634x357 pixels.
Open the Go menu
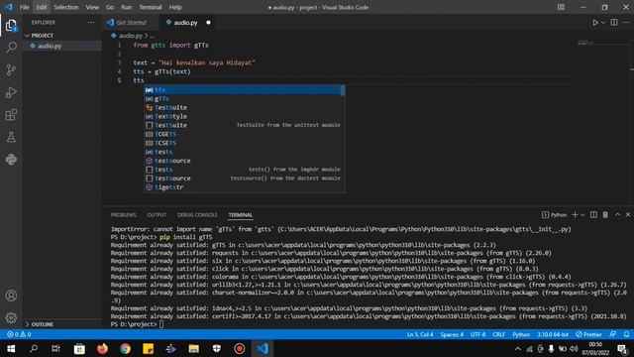[110, 7]
